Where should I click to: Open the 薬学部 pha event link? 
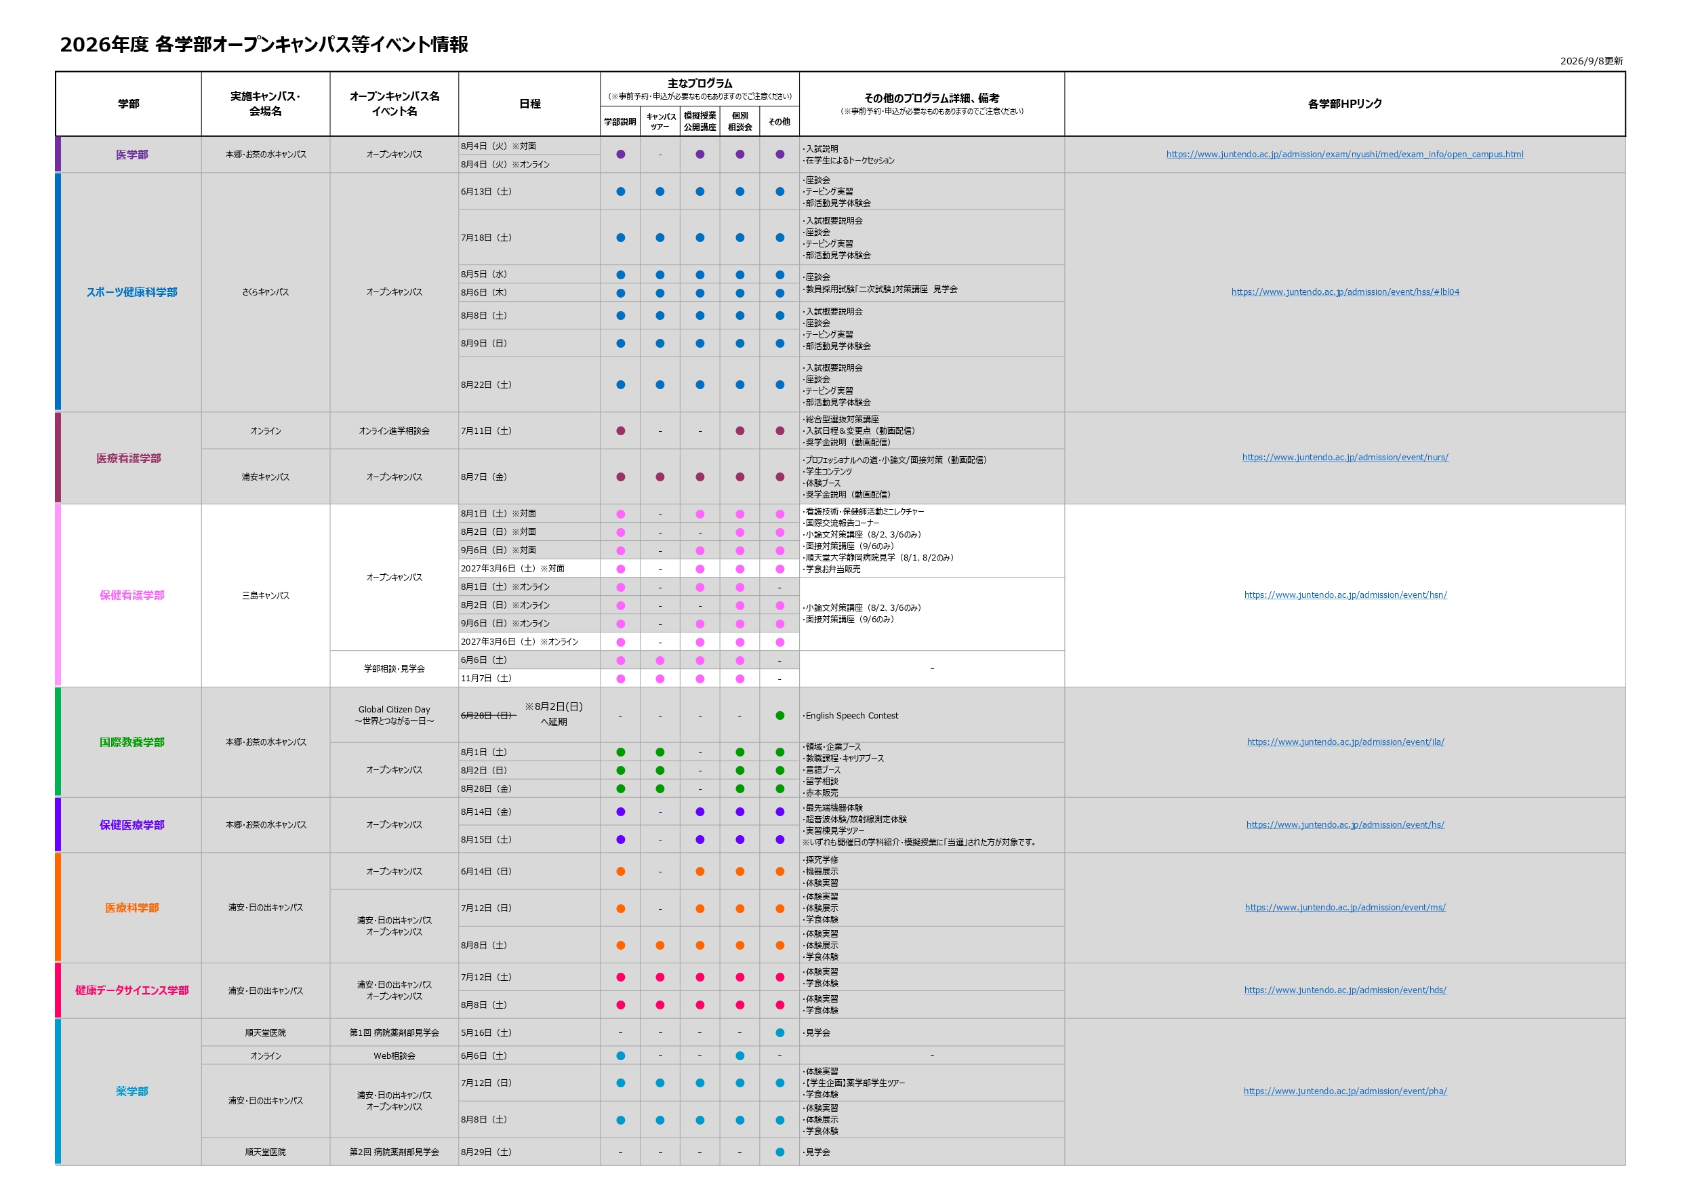pos(1345,1091)
